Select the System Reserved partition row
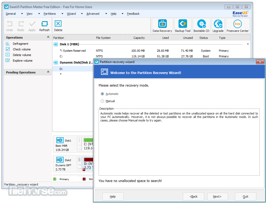This screenshot has height=204, width=267. [151, 51]
